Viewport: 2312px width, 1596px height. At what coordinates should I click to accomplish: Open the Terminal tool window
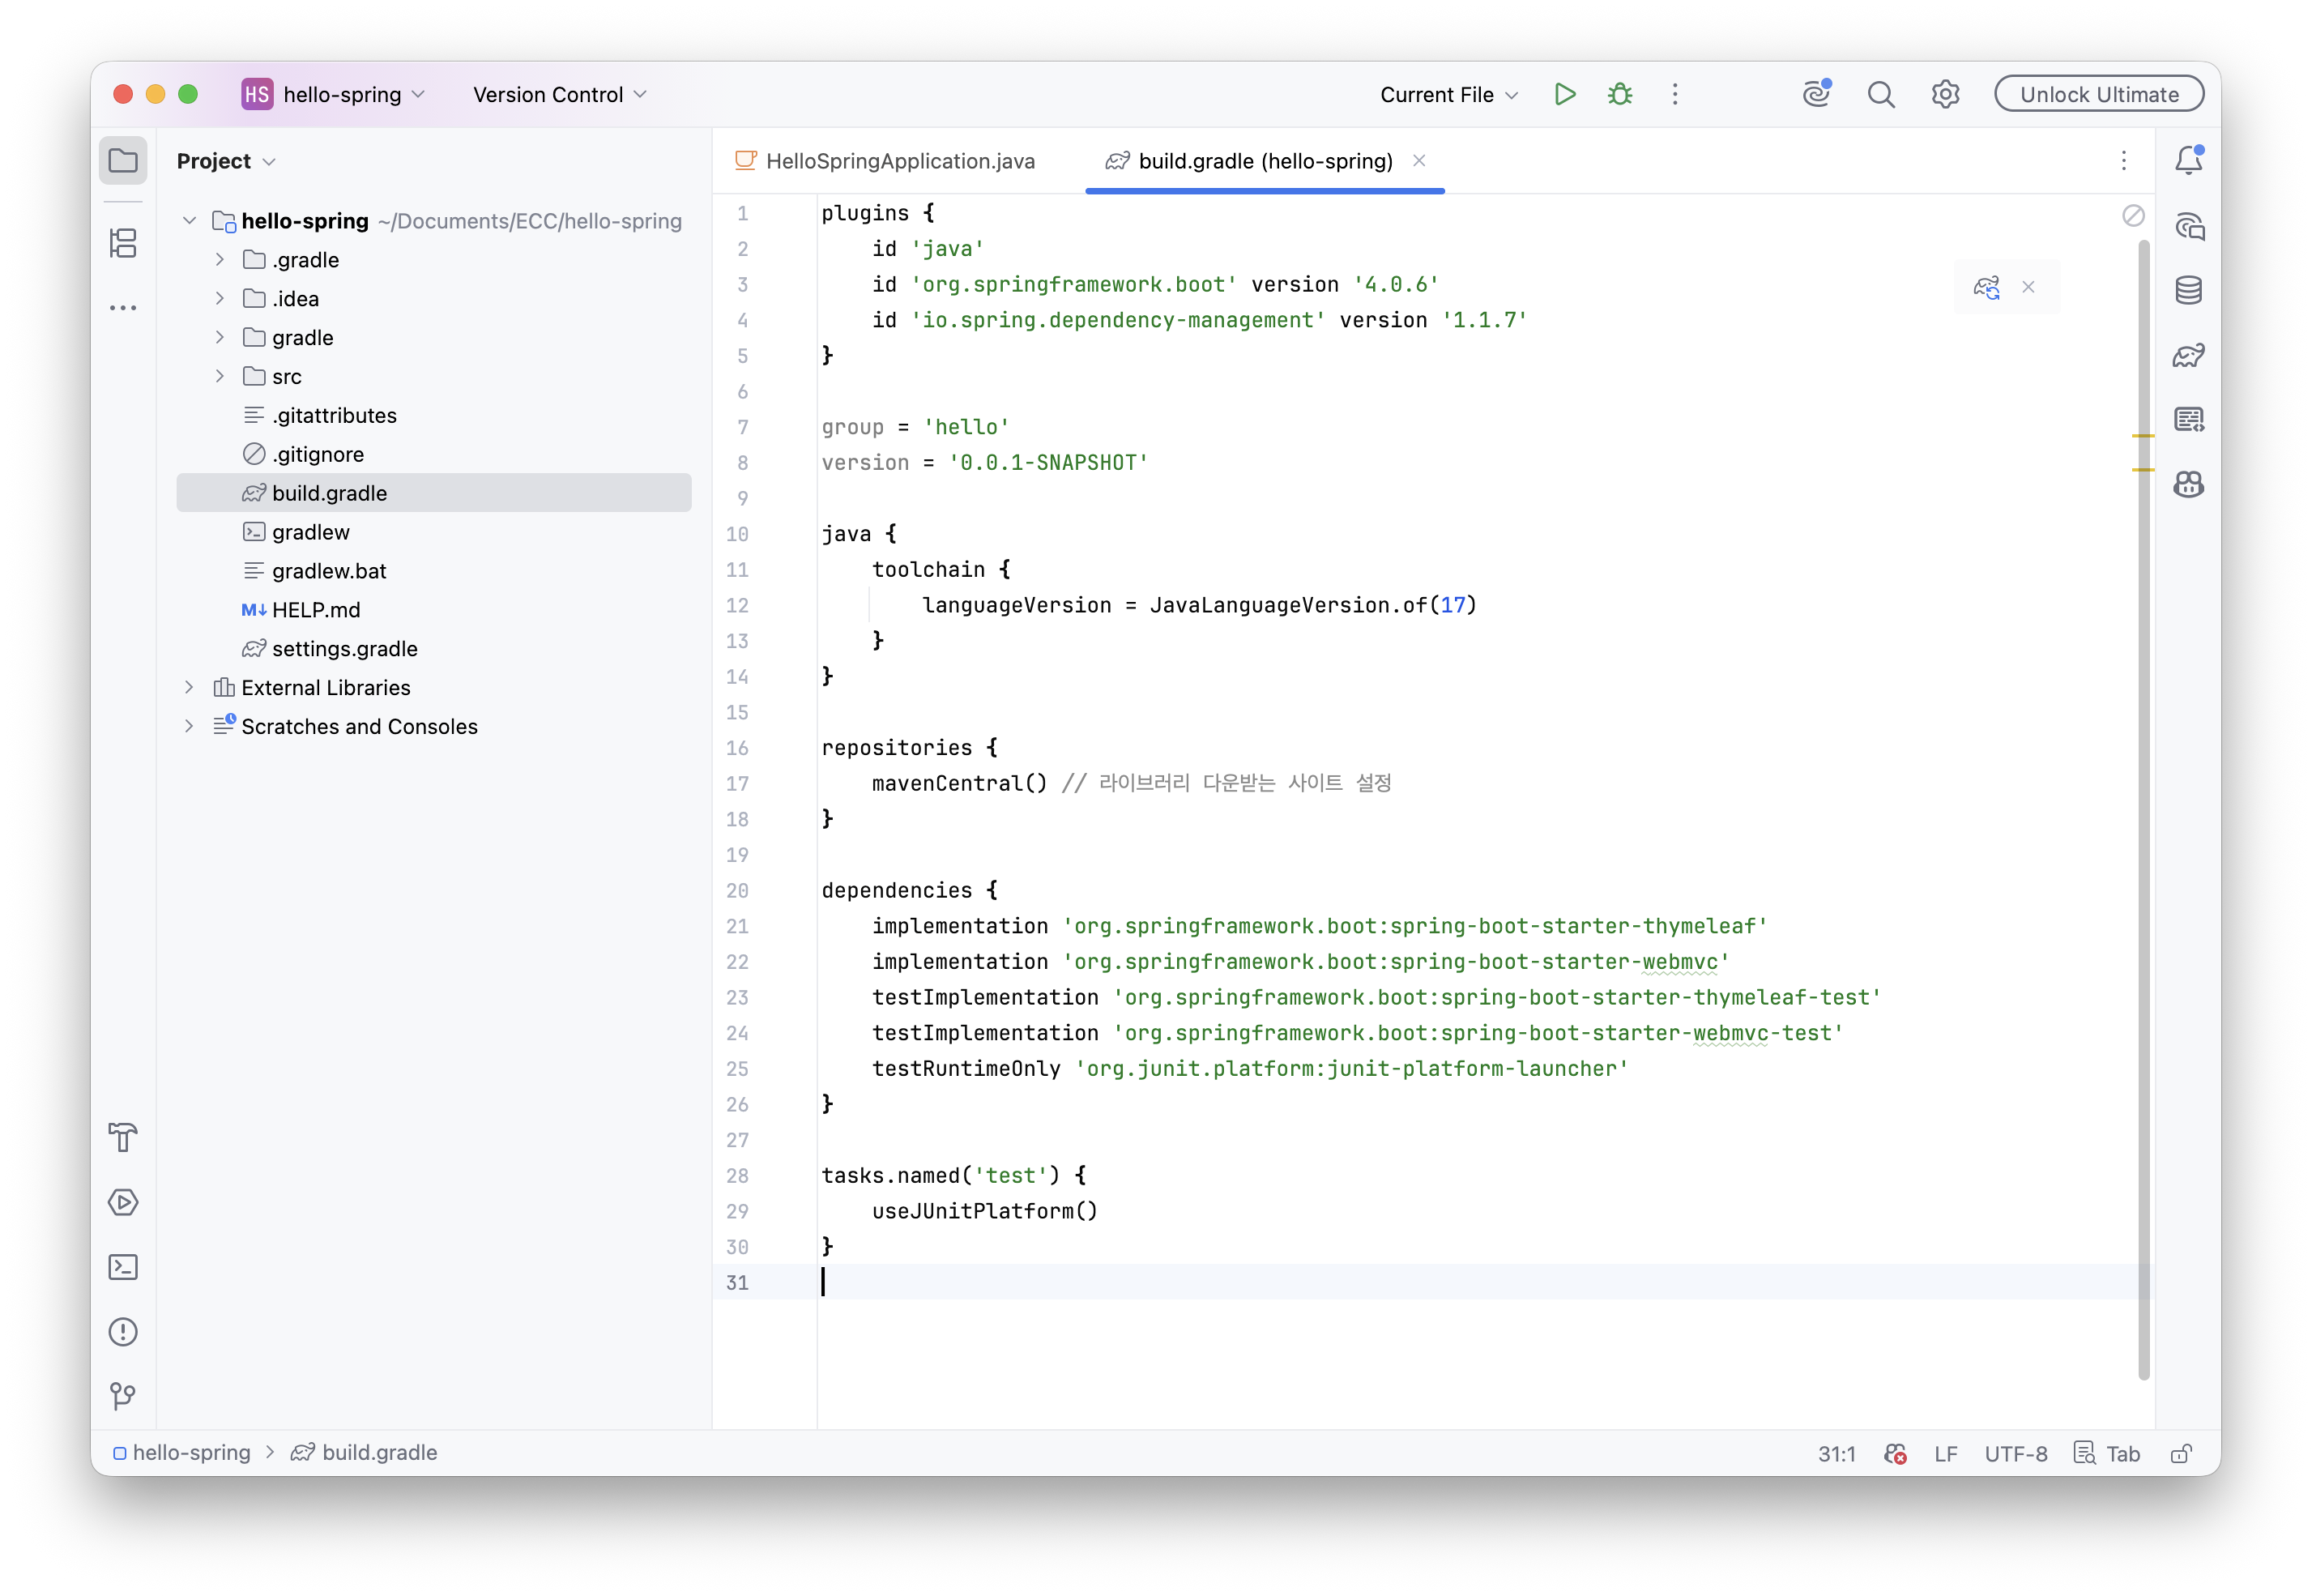pos(123,1267)
